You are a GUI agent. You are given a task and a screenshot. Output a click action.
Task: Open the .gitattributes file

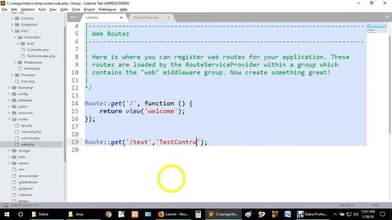28,182
